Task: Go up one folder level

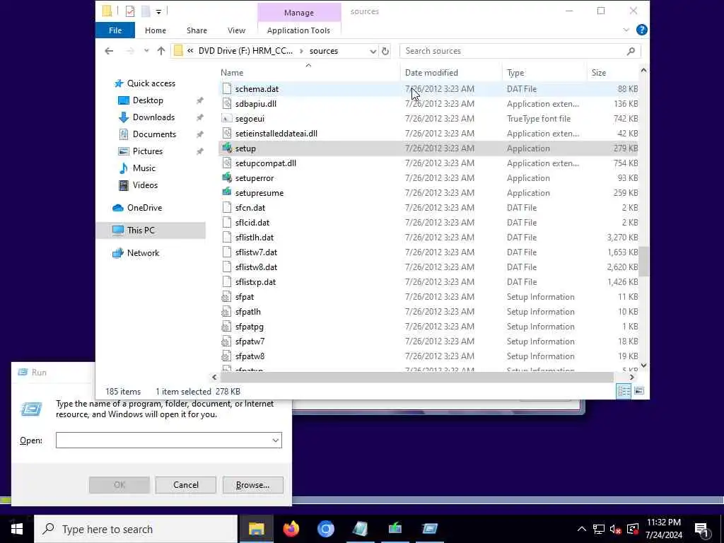Action: [x=160, y=51]
